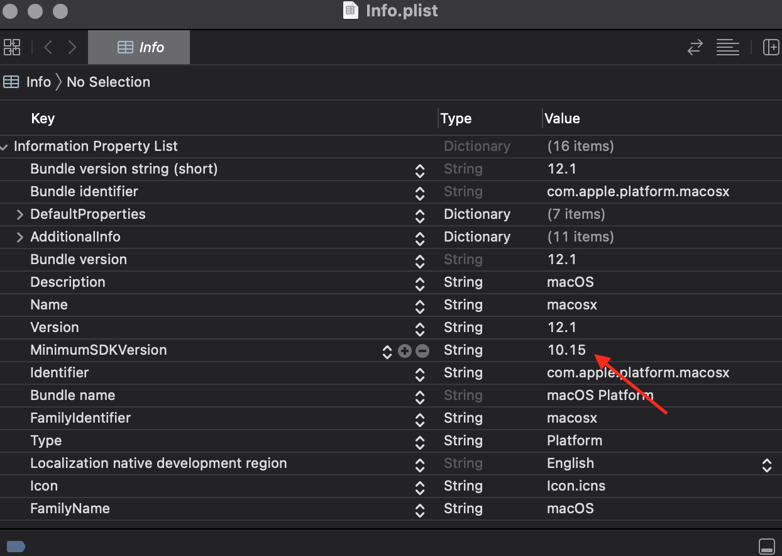
Task: Open key stepper for AdditionalInfo
Action: pos(420,238)
